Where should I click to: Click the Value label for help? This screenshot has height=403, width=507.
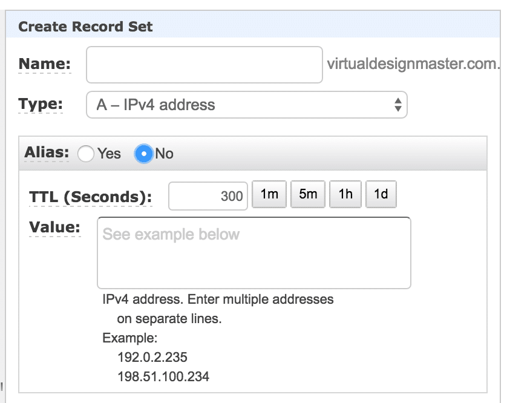(x=54, y=228)
